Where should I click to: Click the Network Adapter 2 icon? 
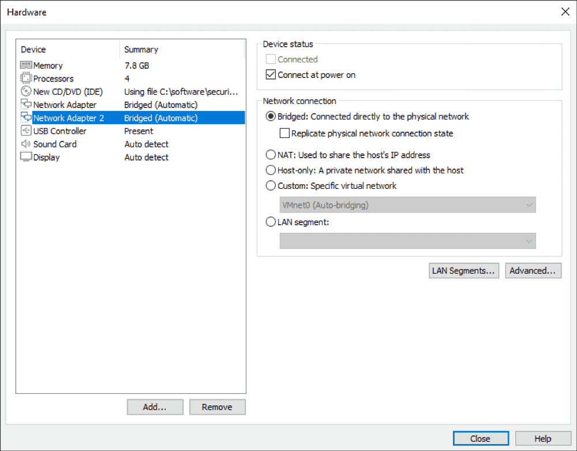[26, 118]
